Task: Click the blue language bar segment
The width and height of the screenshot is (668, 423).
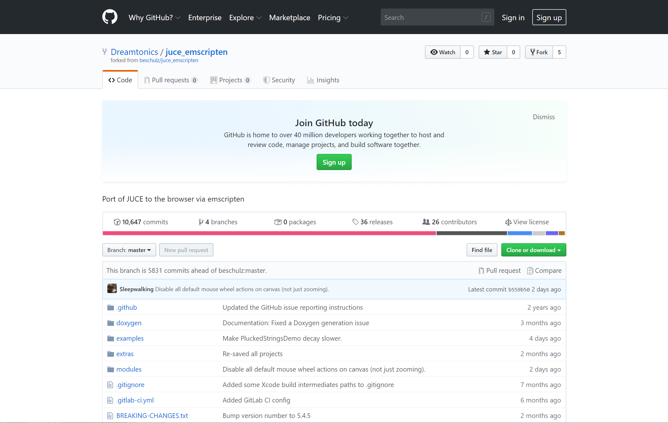Action: click(520, 233)
